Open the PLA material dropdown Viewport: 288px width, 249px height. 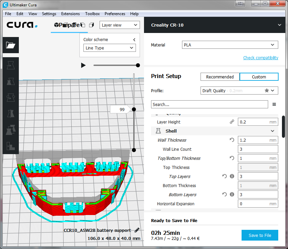coord(230,45)
